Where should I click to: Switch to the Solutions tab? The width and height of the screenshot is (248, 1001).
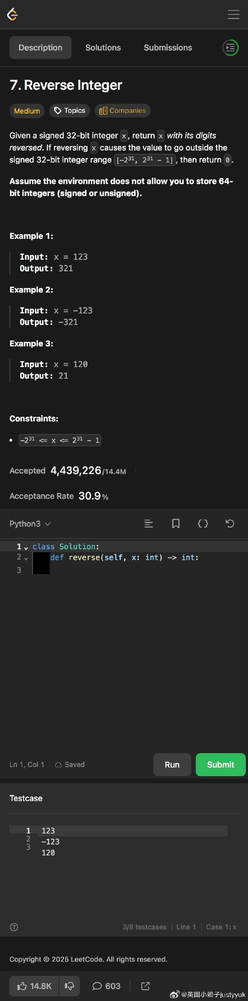pos(103,47)
